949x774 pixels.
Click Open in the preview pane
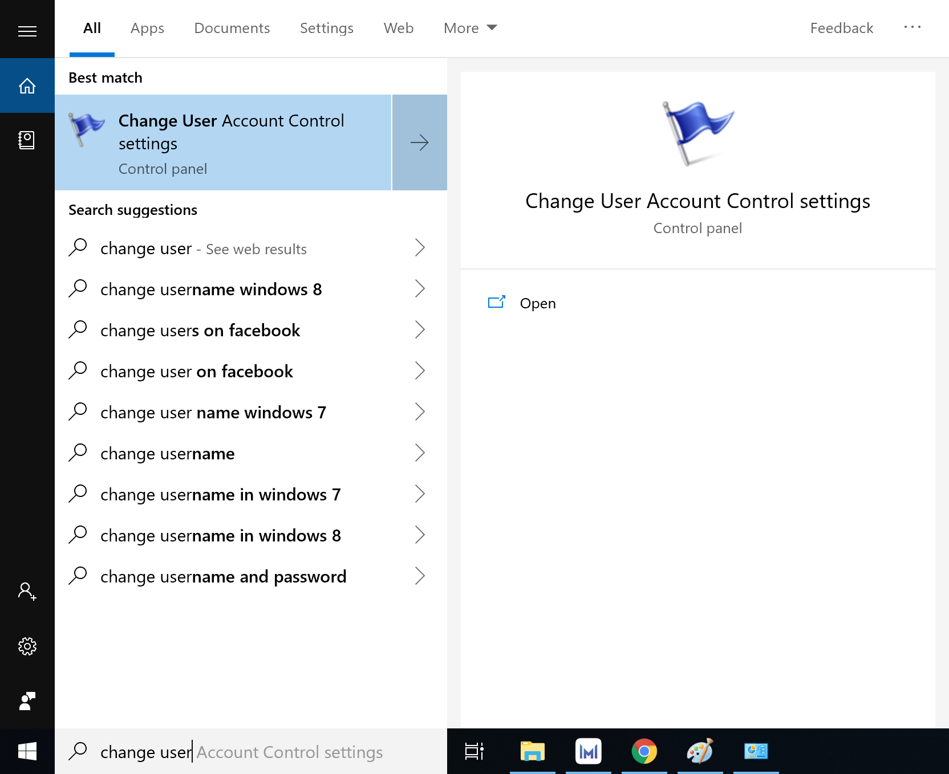click(537, 303)
